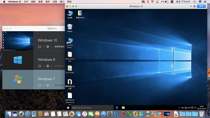Click the Windows Start button
This screenshot has height=118, width=210.
[68, 108]
